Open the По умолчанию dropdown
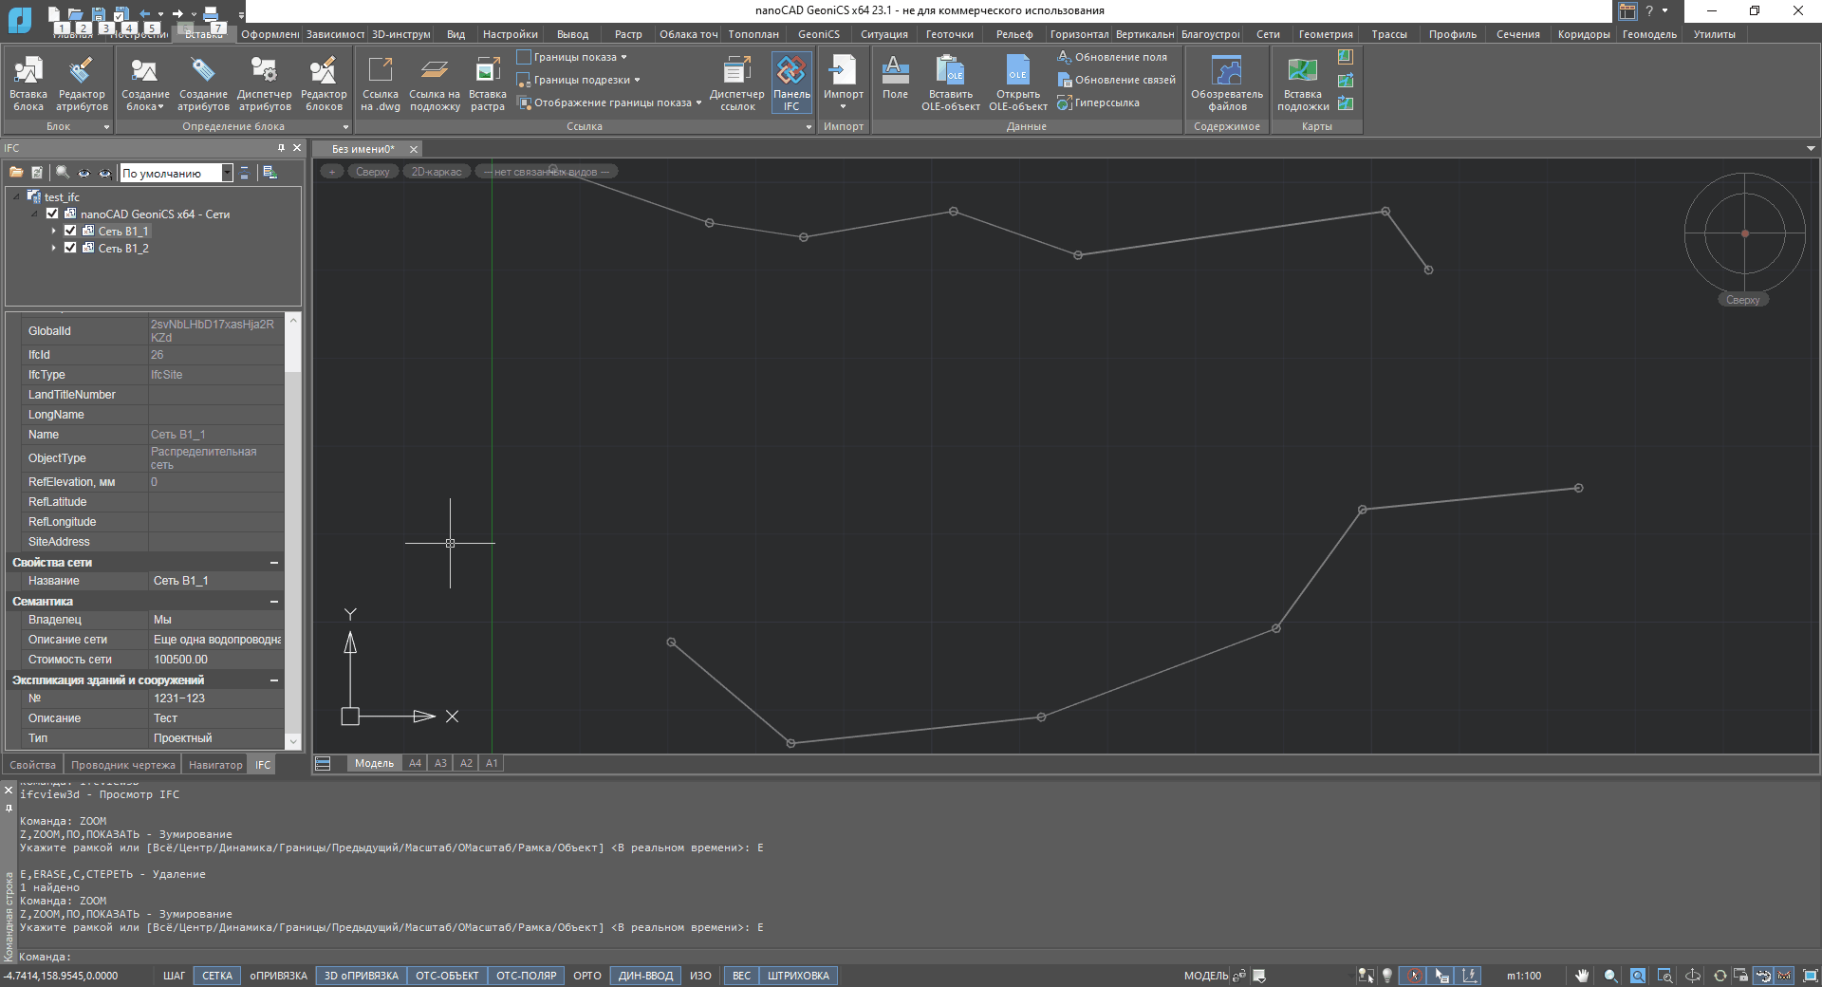The width and height of the screenshot is (1822, 987). tap(228, 173)
